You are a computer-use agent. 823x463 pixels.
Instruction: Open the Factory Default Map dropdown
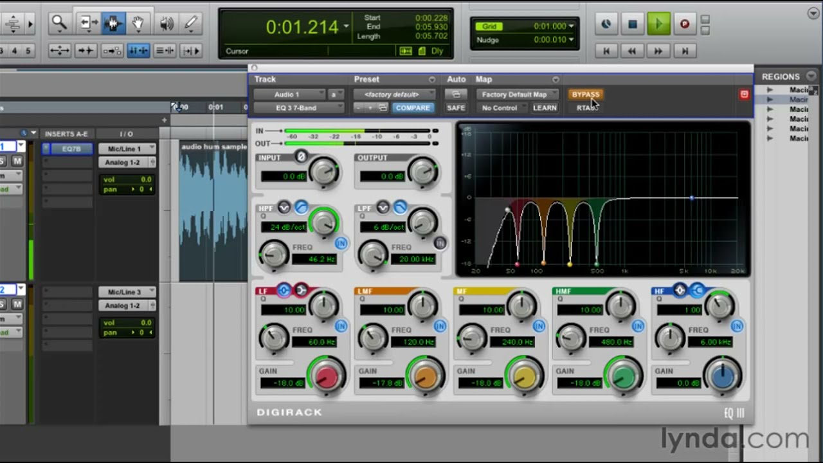pyautogui.click(x=519, y=95)
